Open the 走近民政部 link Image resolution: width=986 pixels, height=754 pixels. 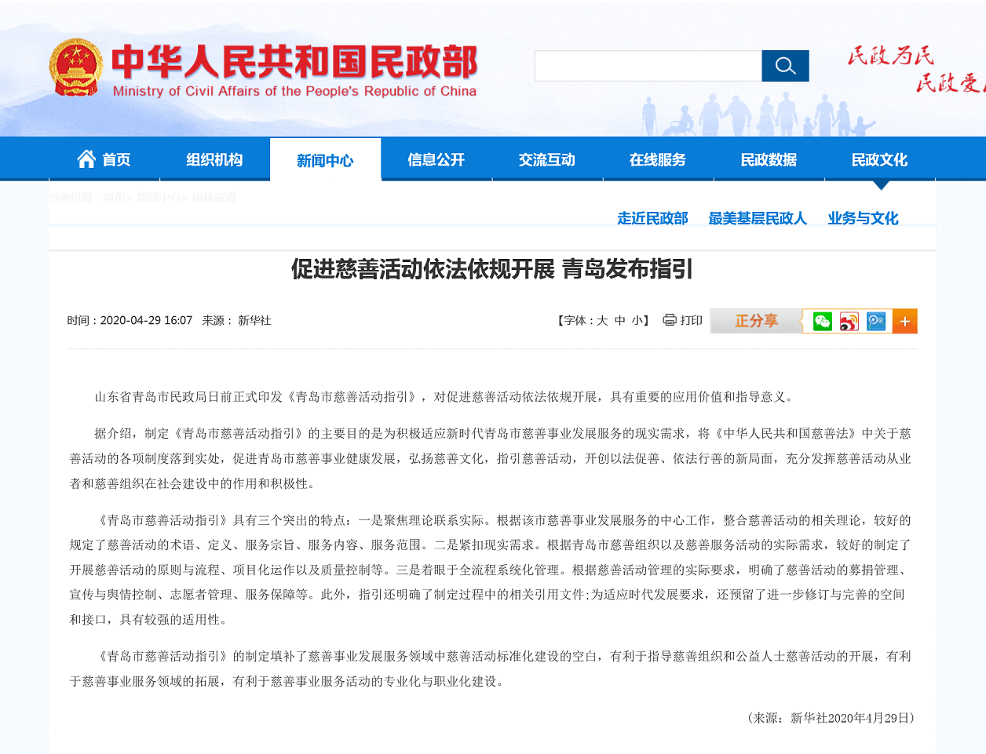(652, 218)
